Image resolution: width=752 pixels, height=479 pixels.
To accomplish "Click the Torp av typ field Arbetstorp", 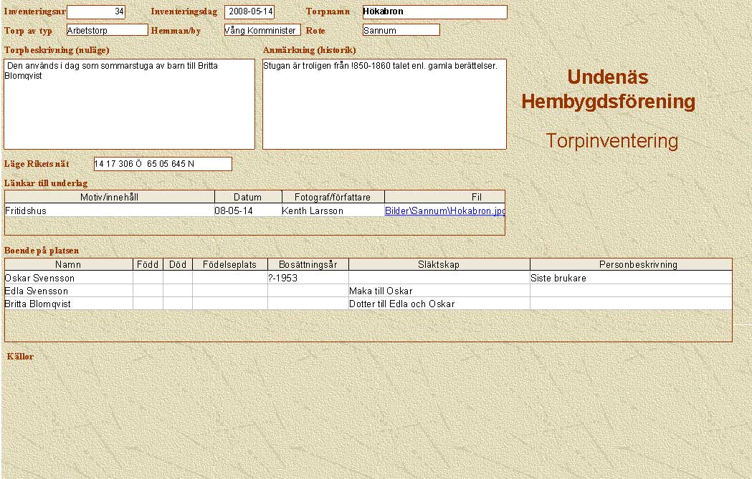I will coord(107,30).
